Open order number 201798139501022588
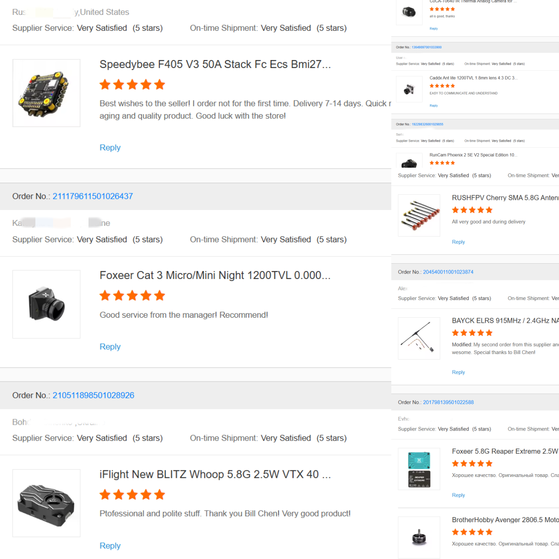 pyautogui.click(x=448, y=402)
